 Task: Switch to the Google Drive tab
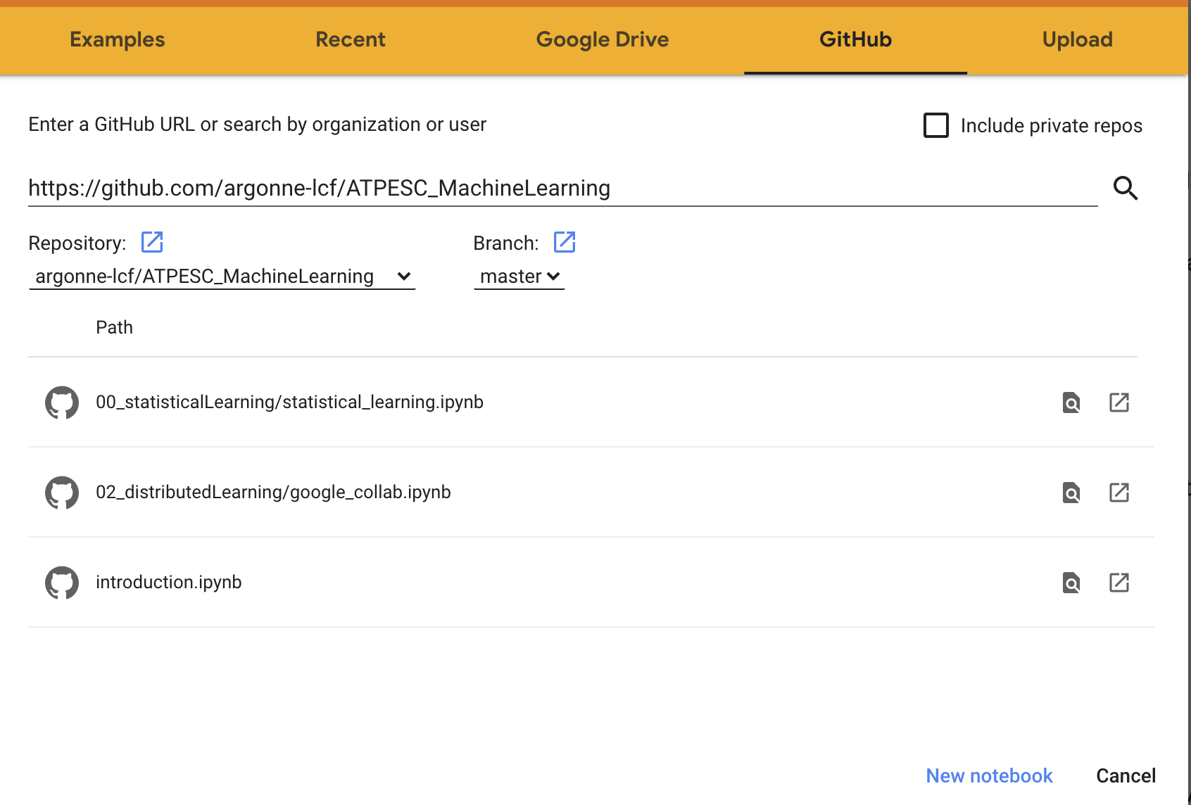[x=603, y=39]
